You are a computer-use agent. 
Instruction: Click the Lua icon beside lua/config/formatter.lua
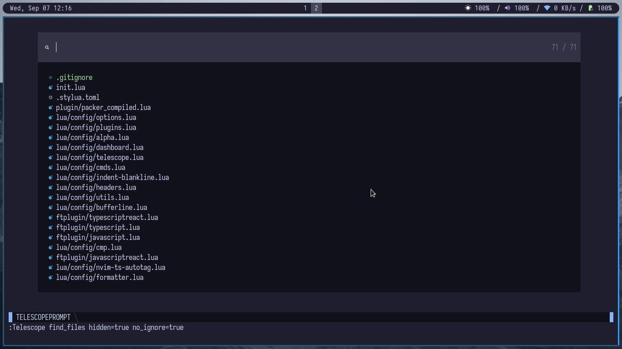51,277
